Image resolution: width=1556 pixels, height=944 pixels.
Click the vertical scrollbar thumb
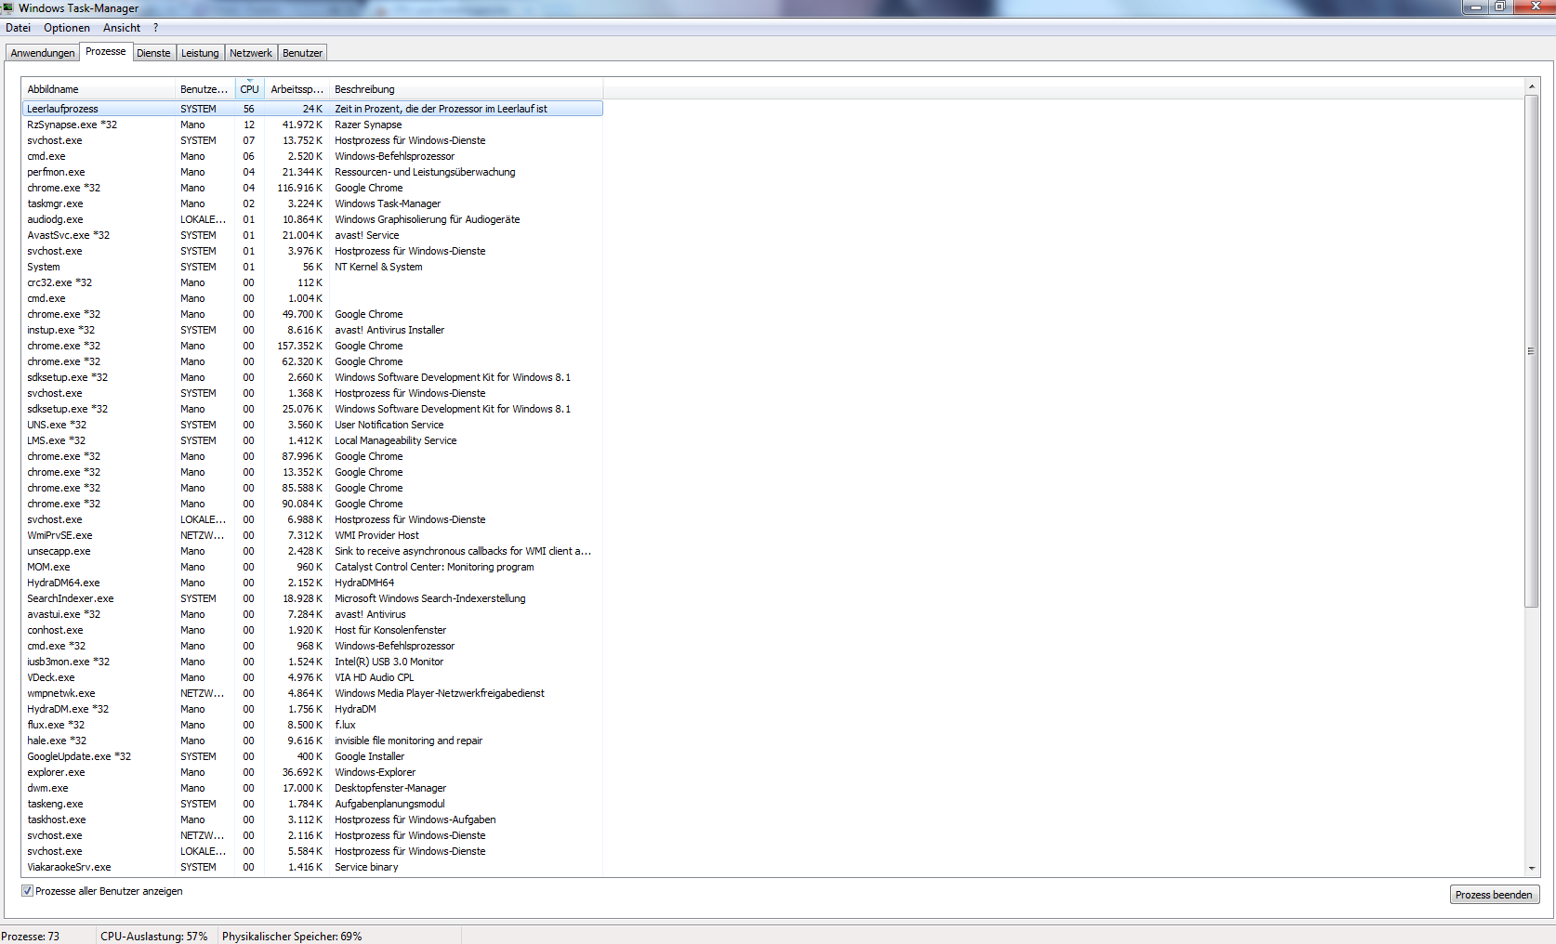click(x=1532, y=351)
